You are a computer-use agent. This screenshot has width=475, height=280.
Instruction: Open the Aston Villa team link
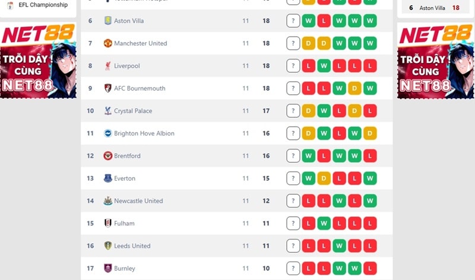point(129,21)
